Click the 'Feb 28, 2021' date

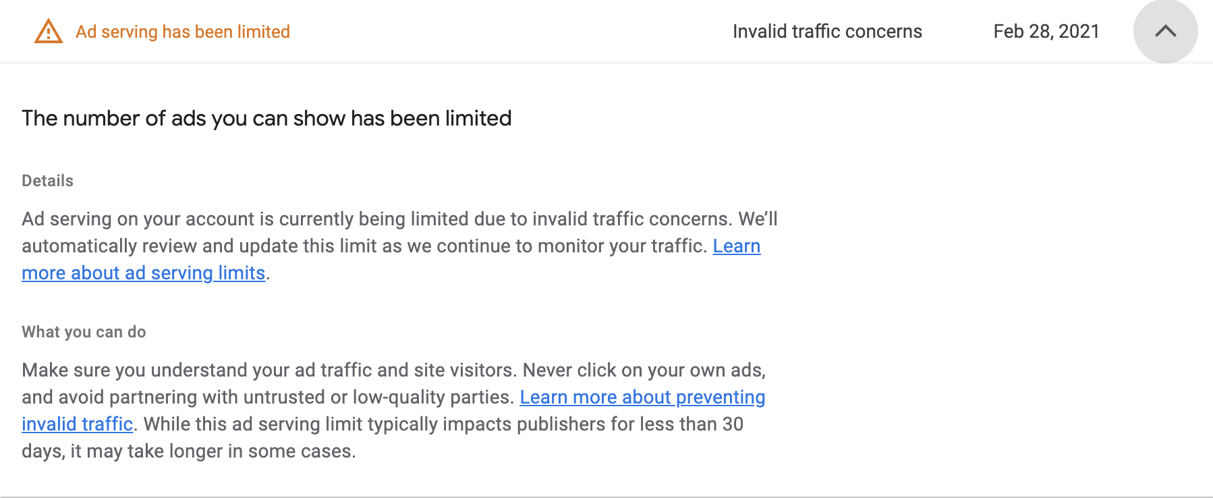pyautogui.click(x=1046, y=32)
